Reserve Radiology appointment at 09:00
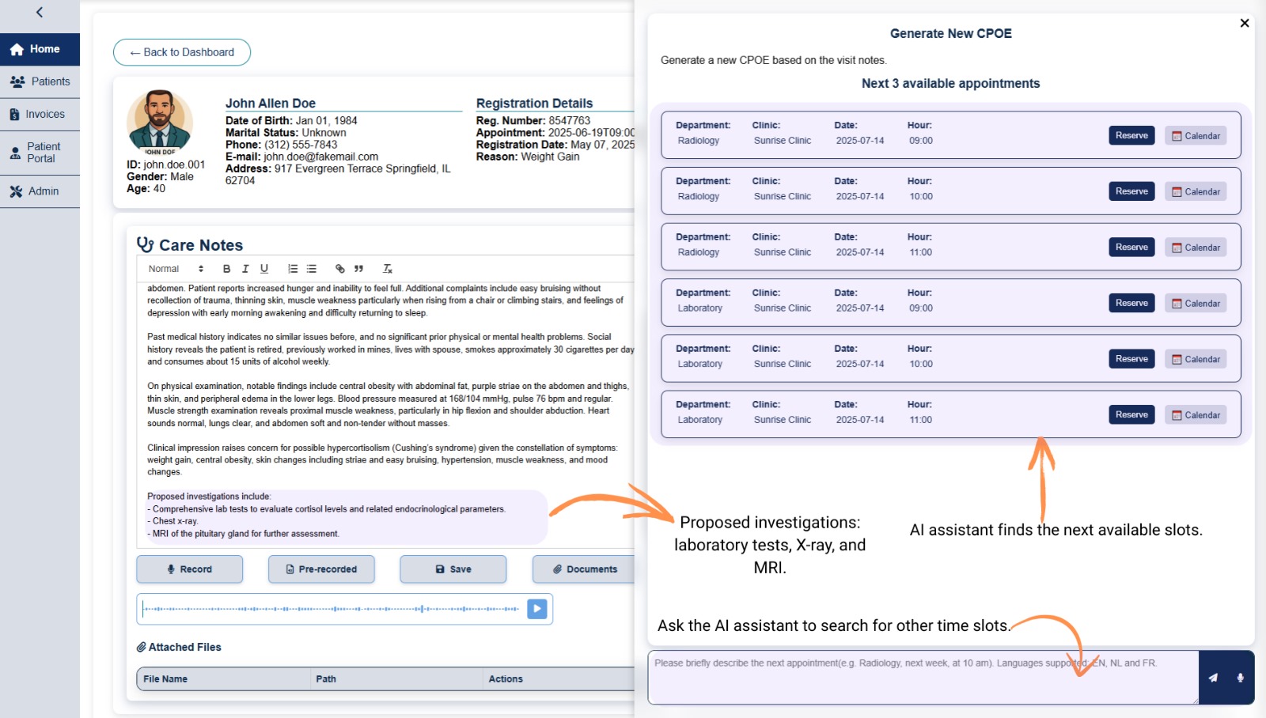1266x718 pixels. click(1131, 136)
